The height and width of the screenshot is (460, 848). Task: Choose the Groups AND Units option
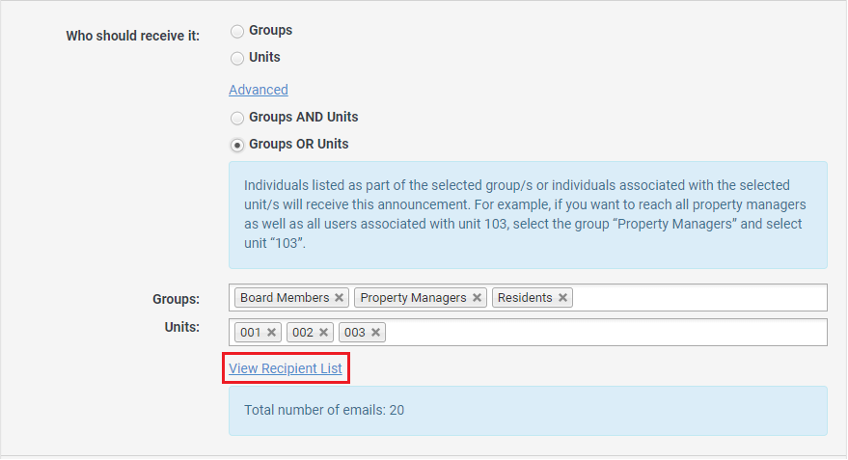point(237,118)
